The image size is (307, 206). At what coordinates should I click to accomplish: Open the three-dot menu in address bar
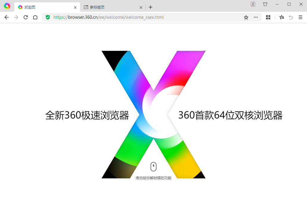pos(256,17)
